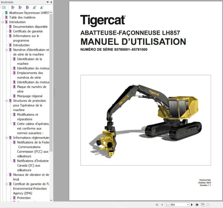Select the Informations réglementaires bookmark

point(31,138)
